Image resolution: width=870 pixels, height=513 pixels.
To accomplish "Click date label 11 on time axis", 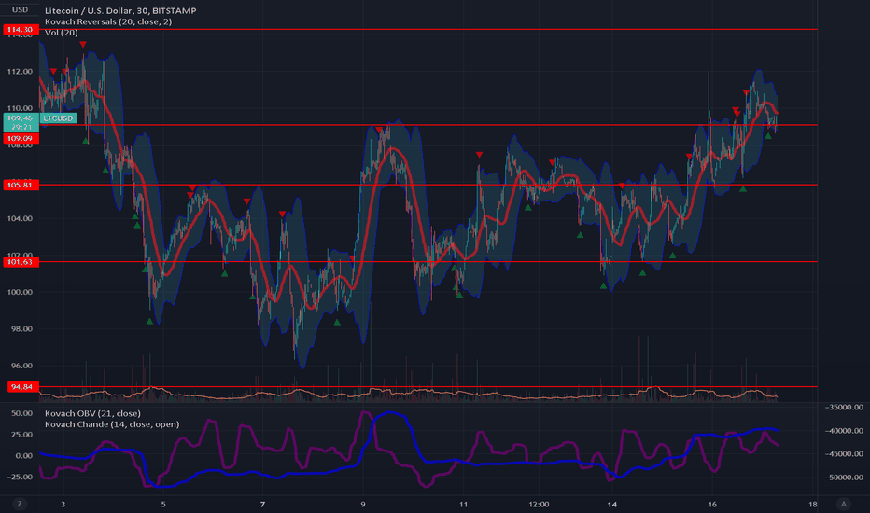I will pyautogui.click(x=463, y=504).
